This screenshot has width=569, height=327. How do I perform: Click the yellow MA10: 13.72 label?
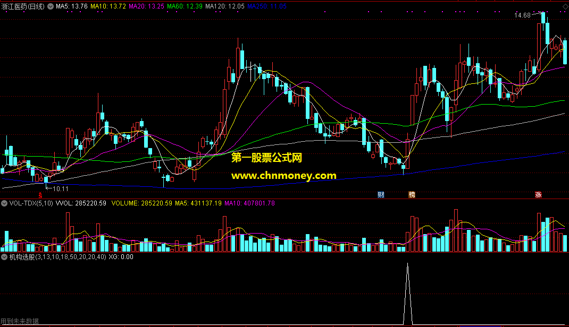pos(108,6)
